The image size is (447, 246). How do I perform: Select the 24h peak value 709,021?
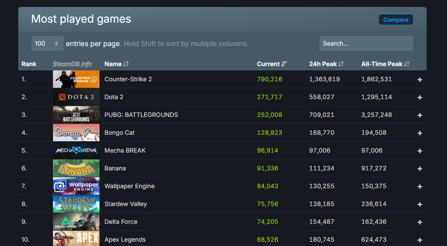(321, 115)
